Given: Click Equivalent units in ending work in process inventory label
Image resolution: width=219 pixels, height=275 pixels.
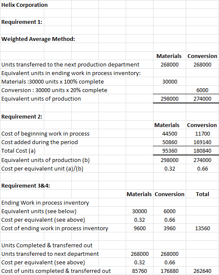Looking at the screenshot, I should [x=71, y=73].
